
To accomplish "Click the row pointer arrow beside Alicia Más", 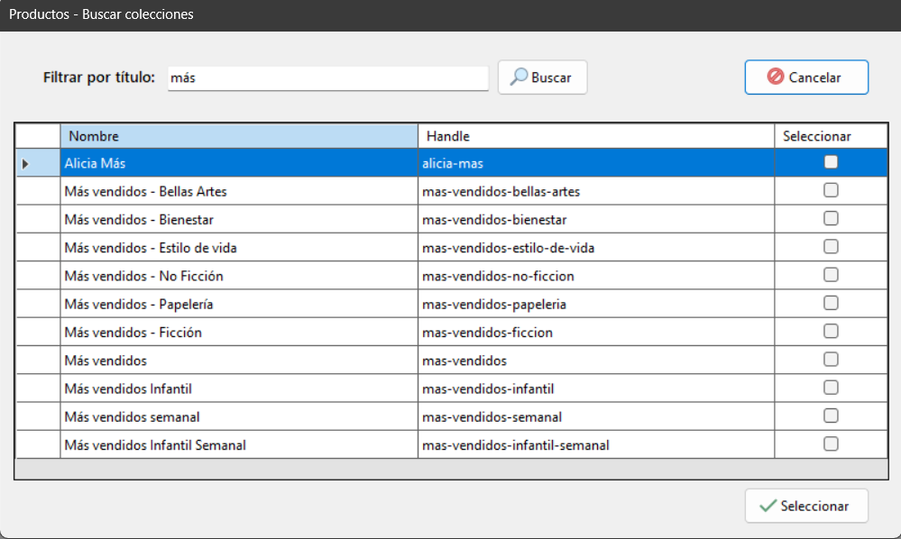I will click(25, 164).
